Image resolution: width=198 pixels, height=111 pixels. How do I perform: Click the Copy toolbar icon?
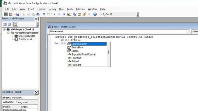click(28, 14)
